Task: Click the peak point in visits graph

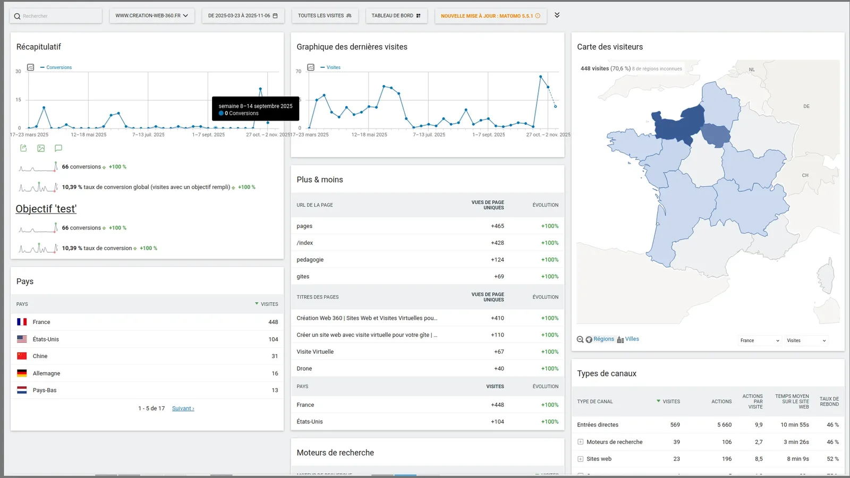Action: (541, 77)
